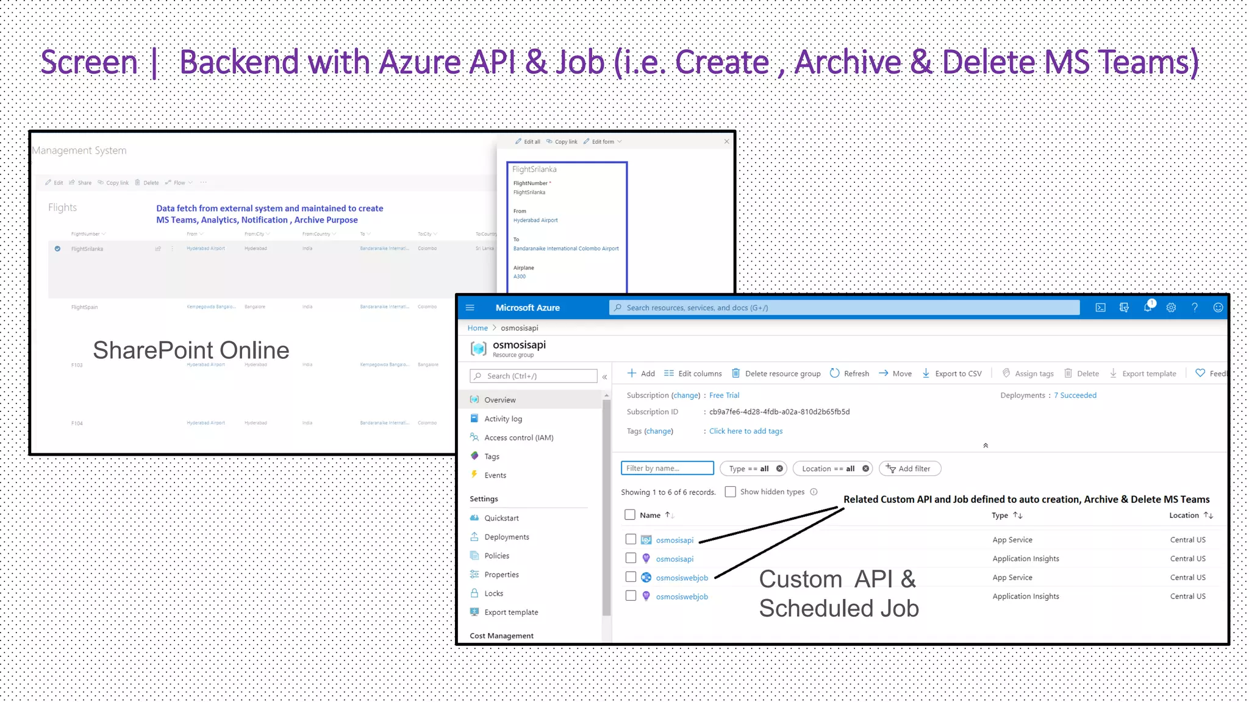
Task: Collapse the essentials section arrow
Action: 986,445
